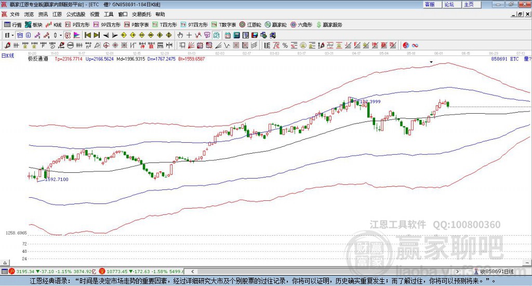The image size is (532, 286).
Task: Select the fan lines drawing tool
Action: point(191,45)
